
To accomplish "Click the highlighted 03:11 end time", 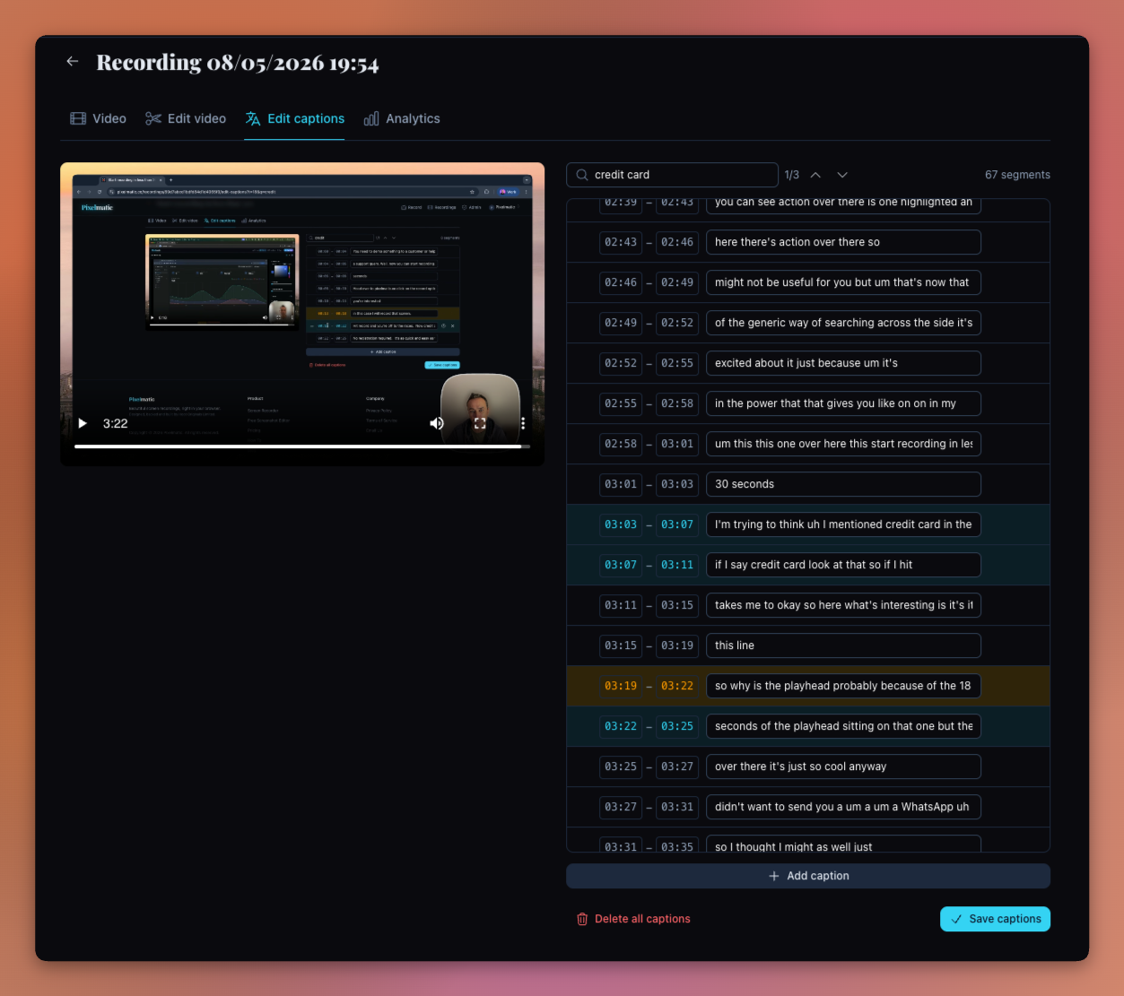I will tap(677, 565).
